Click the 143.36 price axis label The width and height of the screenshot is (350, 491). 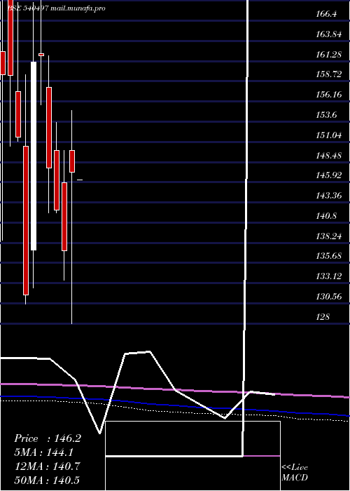point(328,196)
